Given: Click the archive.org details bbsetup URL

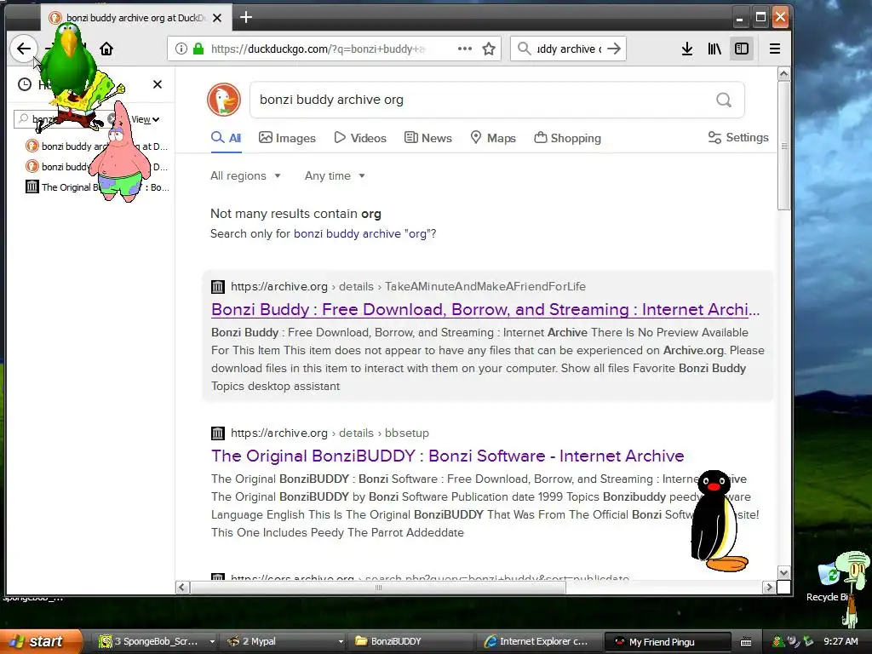Looking at the screenshot, I should pos(330,433).
